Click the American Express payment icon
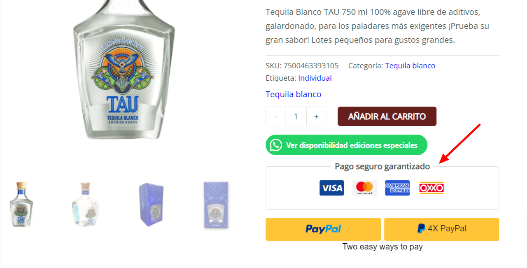 397,188
